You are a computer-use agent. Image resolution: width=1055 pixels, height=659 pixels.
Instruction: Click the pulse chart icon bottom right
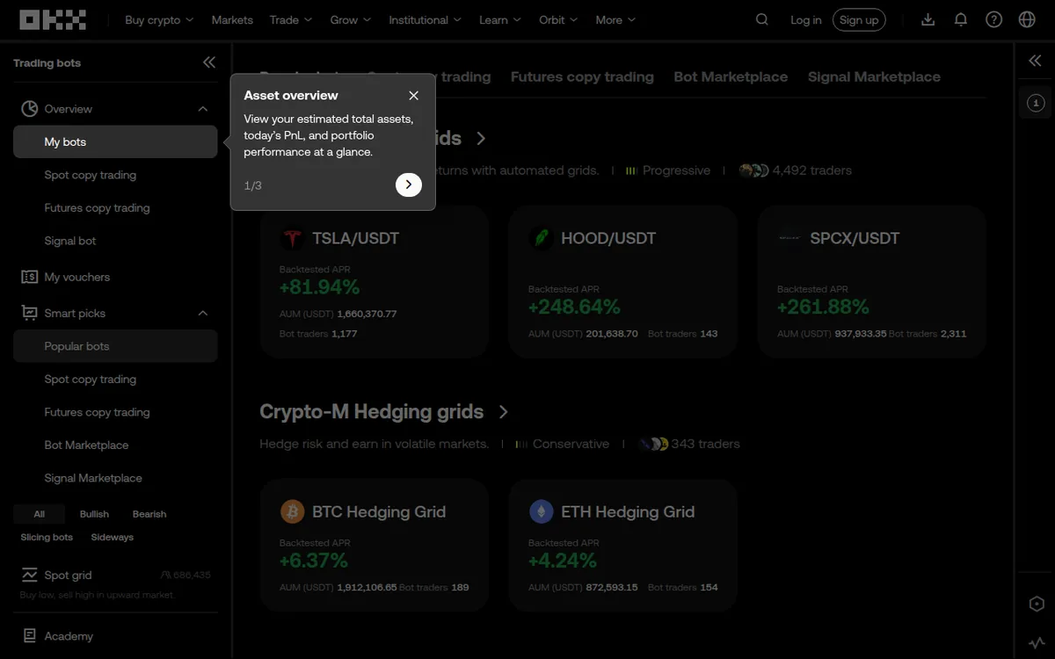point(1037,643)
